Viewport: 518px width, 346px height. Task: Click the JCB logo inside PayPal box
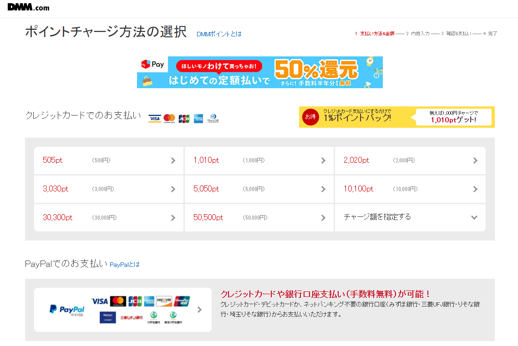coord(135,301)
